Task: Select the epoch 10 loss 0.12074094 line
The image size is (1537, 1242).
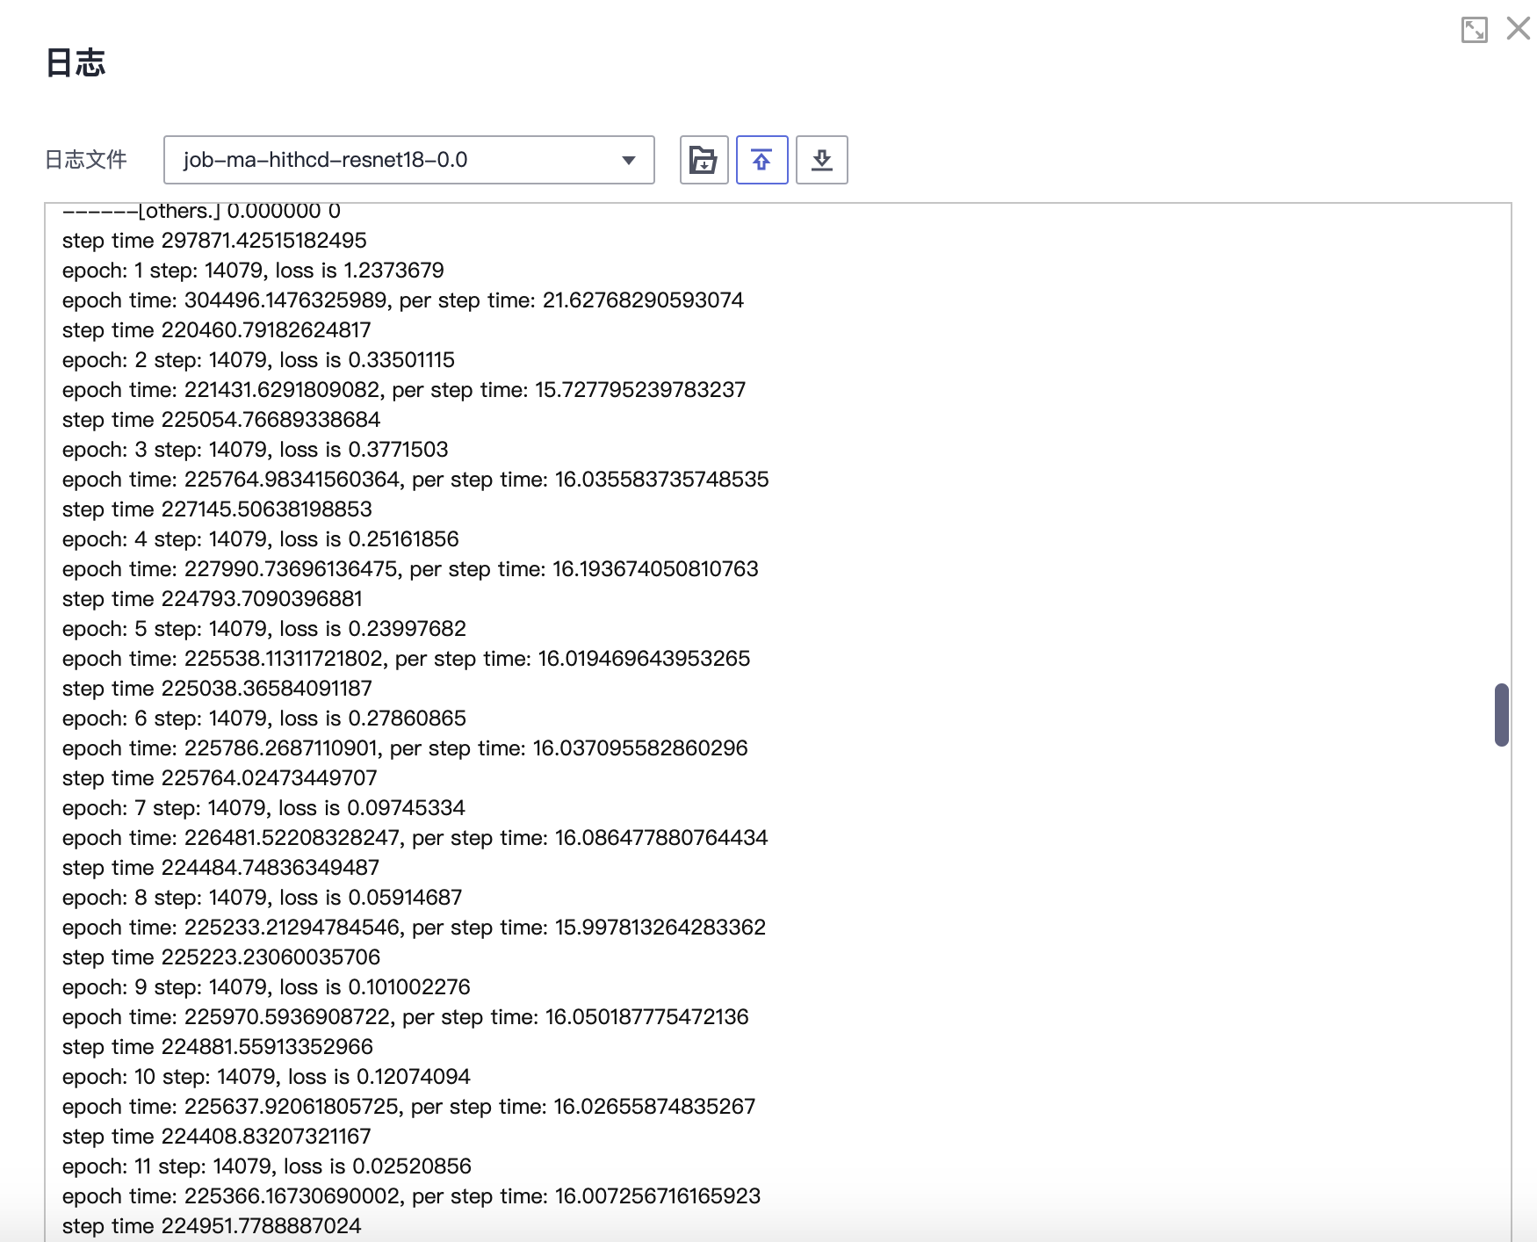Action: pyautogui.click(x=266, y=1077)
